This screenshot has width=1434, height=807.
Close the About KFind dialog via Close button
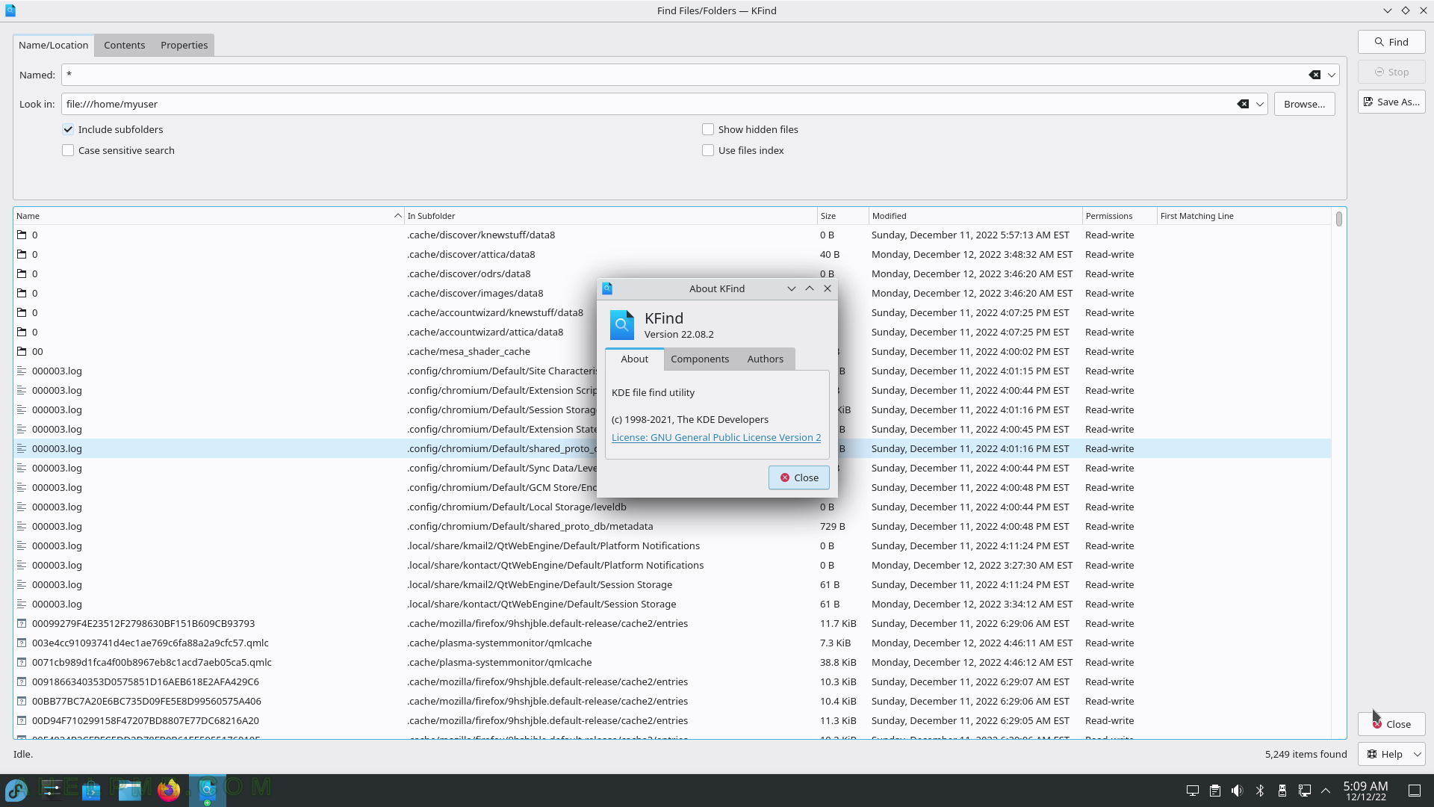[798, 477]
